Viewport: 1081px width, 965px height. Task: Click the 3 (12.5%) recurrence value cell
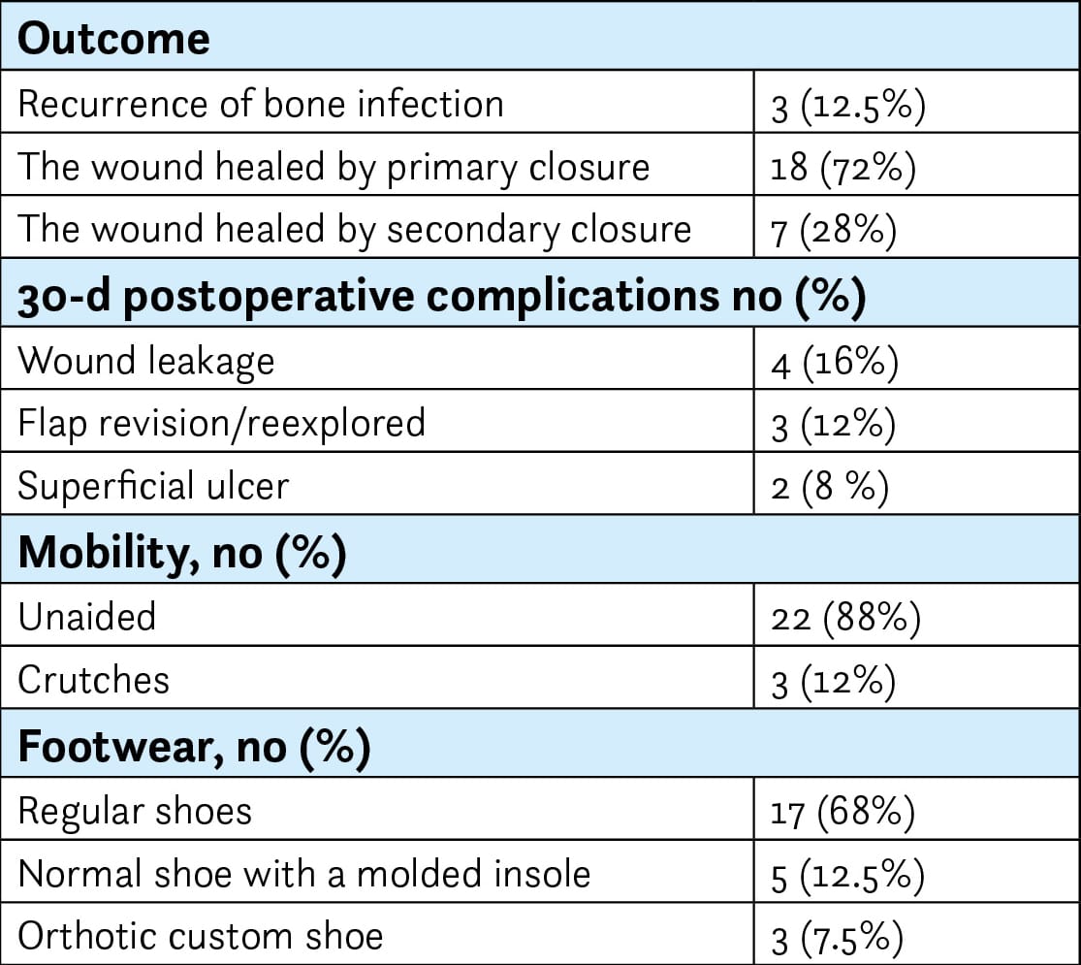pos(848,105)
